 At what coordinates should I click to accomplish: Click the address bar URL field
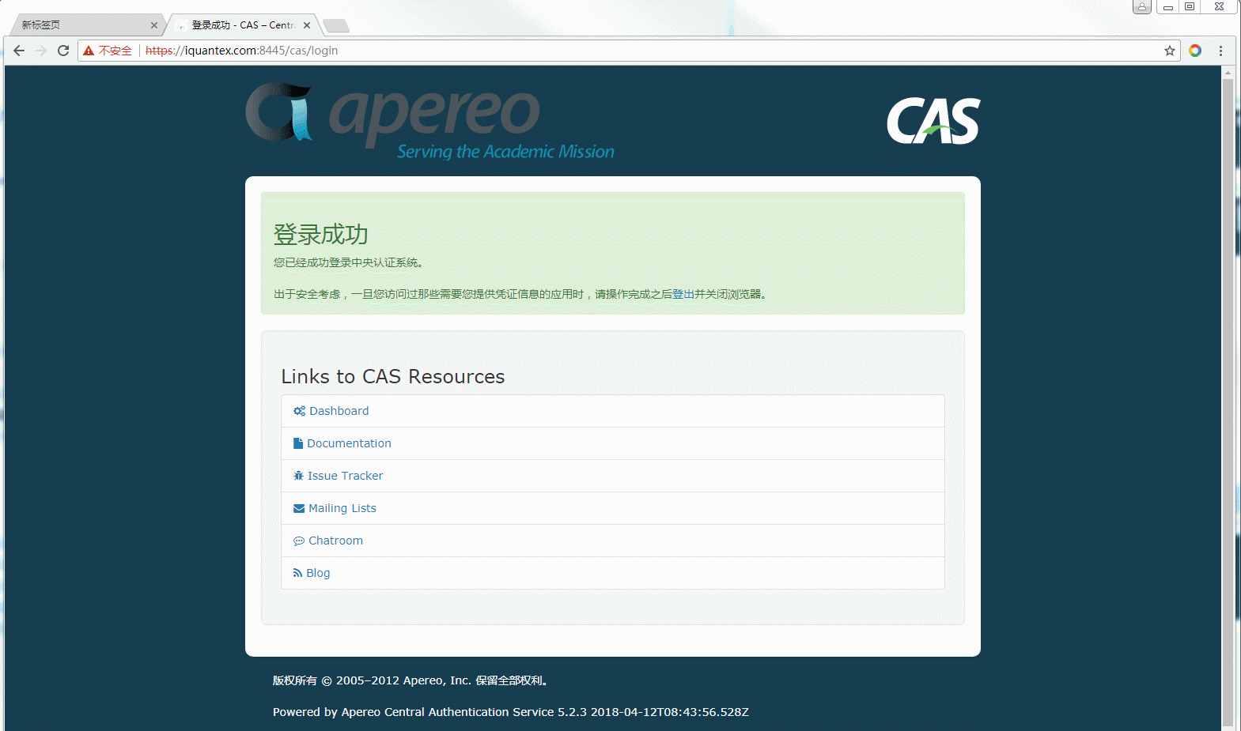pos(633,51)
